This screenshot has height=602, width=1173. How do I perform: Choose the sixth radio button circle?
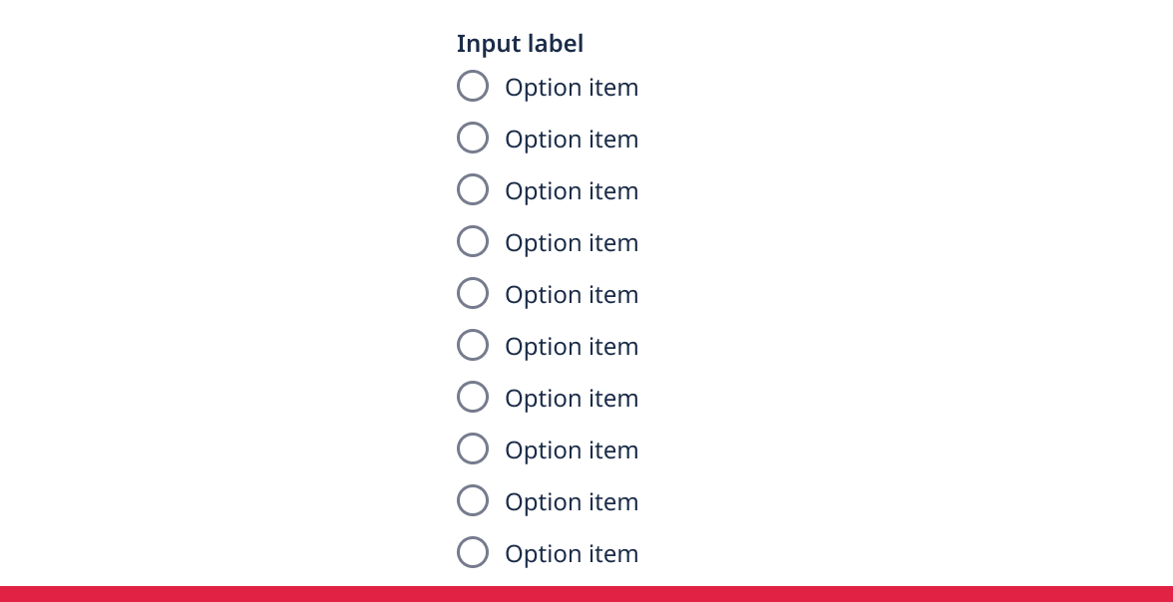[x=473, y=345]
